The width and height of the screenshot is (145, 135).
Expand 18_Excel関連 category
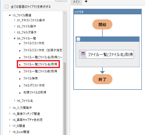click(10, 132)
